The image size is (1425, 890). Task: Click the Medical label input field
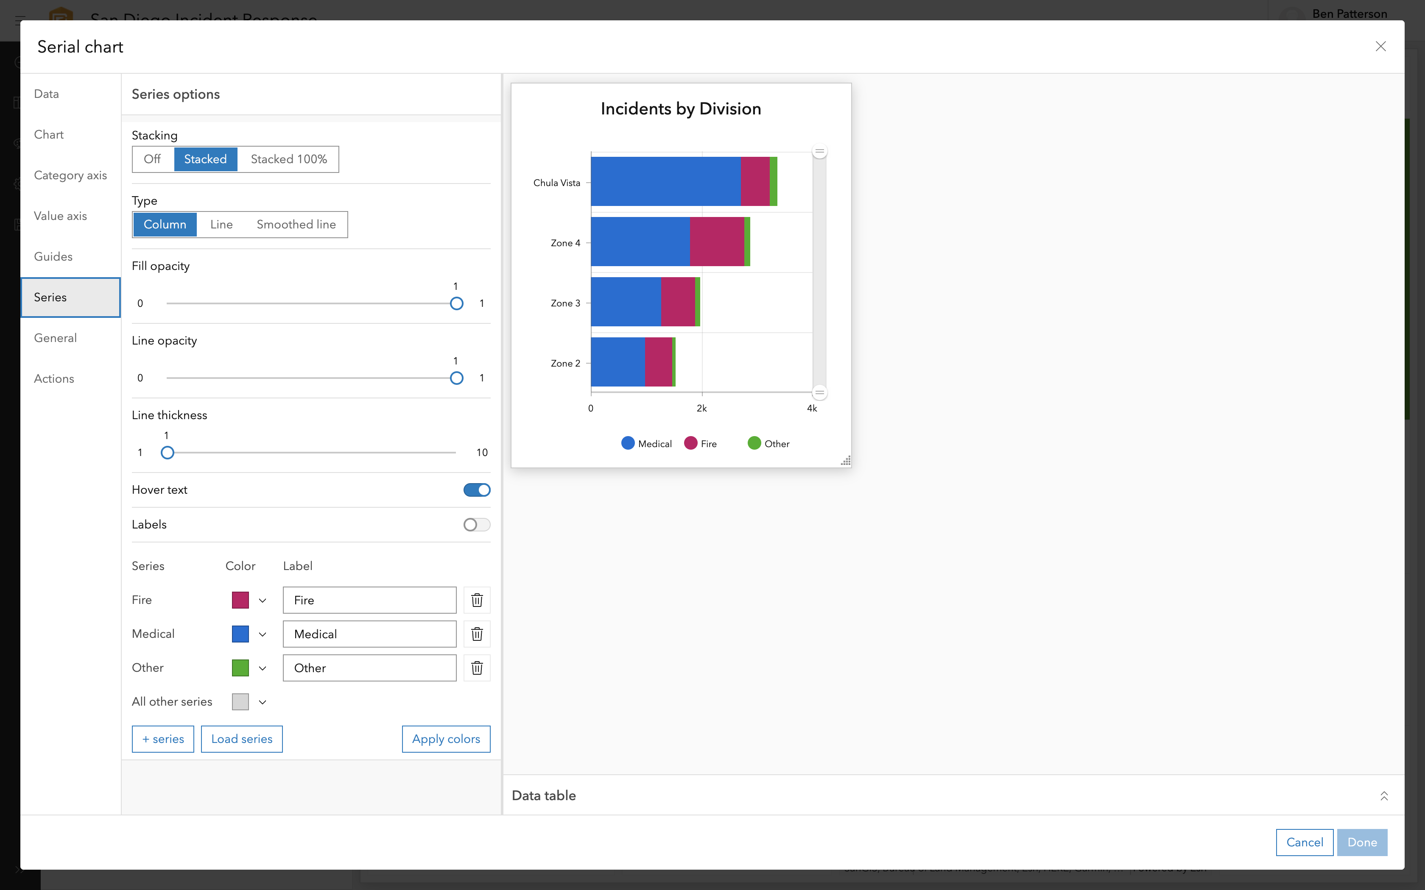[x=369, y=634]
